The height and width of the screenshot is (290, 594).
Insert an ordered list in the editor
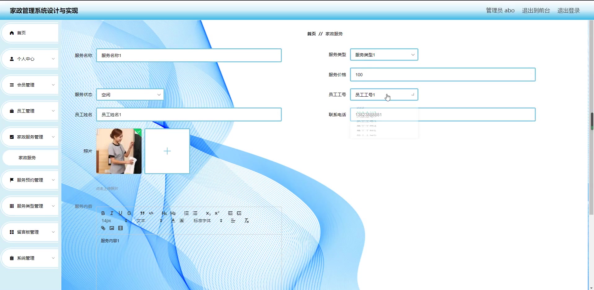tap(186, 213)
